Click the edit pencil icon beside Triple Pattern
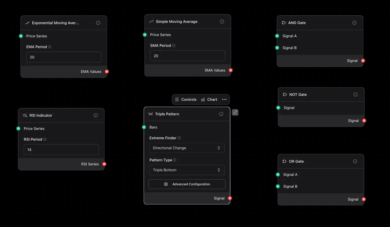 (x=235, y=113)
